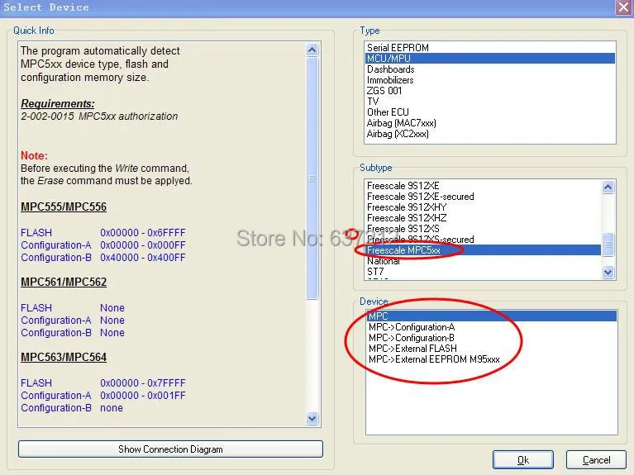
Task: Click Subtype list scroll down arrow
Action: (x=608, y=272)
